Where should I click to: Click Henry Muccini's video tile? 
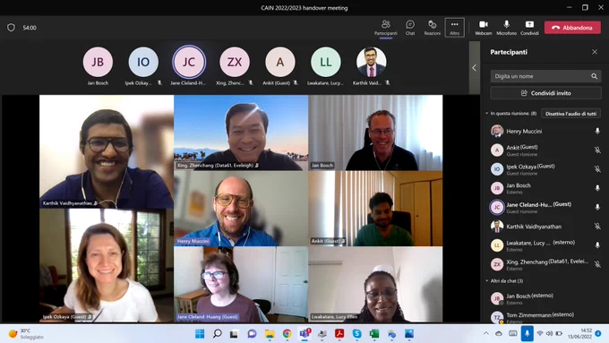click(x=241, y=209)
